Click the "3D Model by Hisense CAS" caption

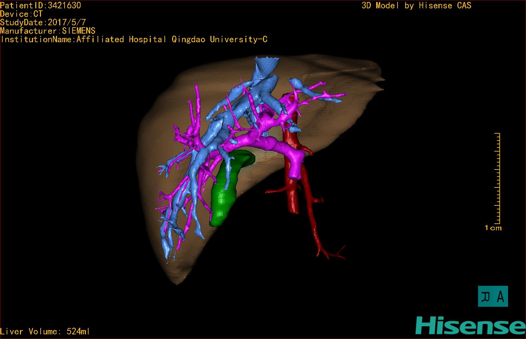416,6
